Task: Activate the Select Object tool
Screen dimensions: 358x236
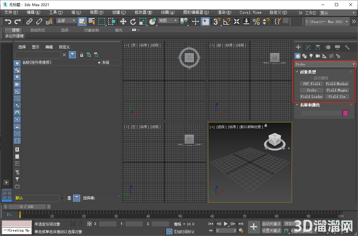Action: (82, 22)
